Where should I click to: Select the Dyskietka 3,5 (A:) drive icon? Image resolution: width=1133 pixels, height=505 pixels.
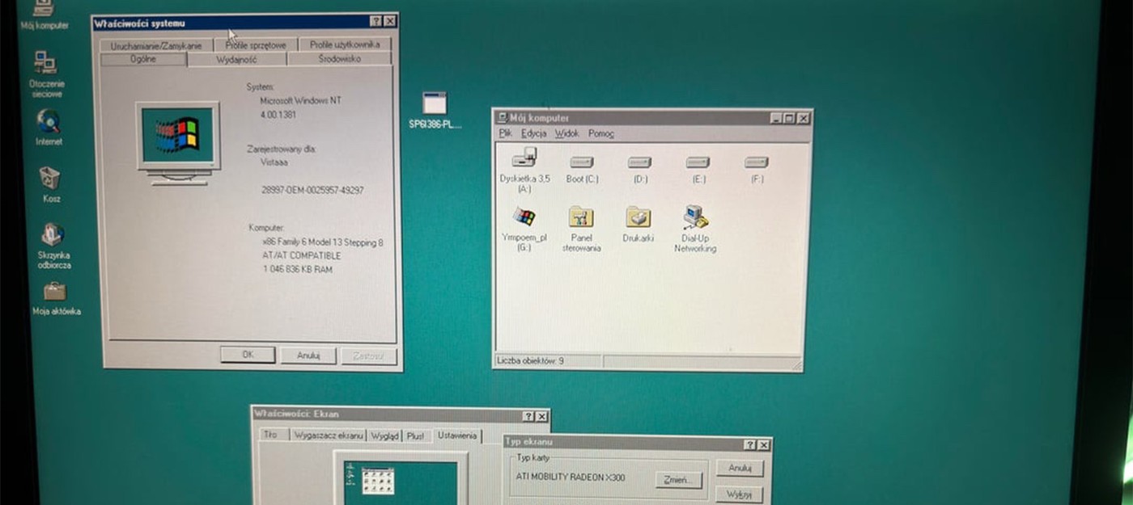click(524, 170)
